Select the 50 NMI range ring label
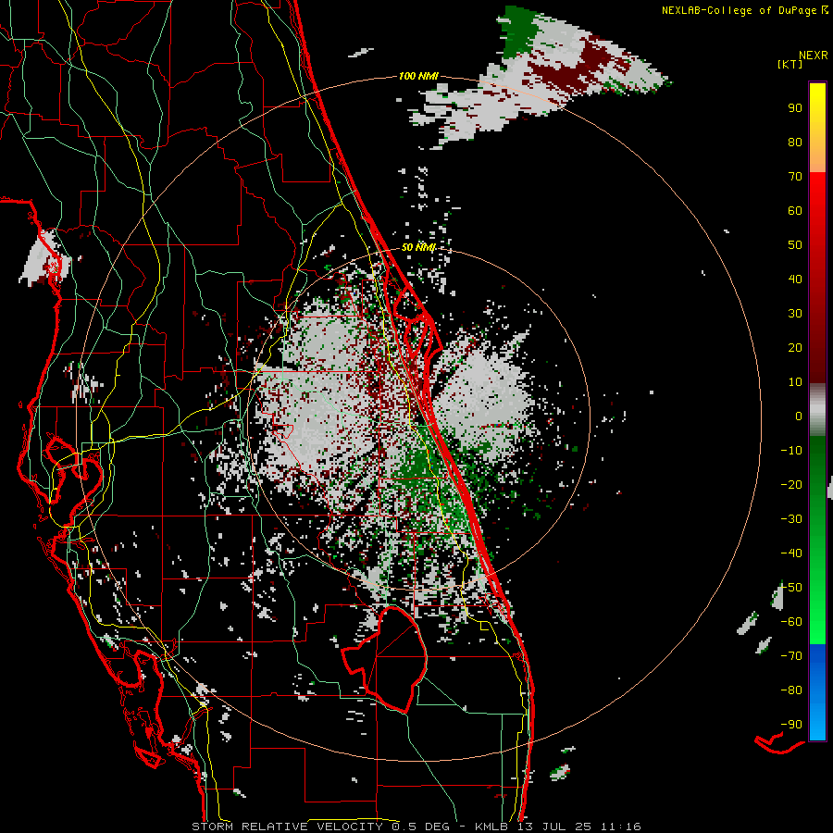The width and height of the screenshot is (833, 833). 418,247
